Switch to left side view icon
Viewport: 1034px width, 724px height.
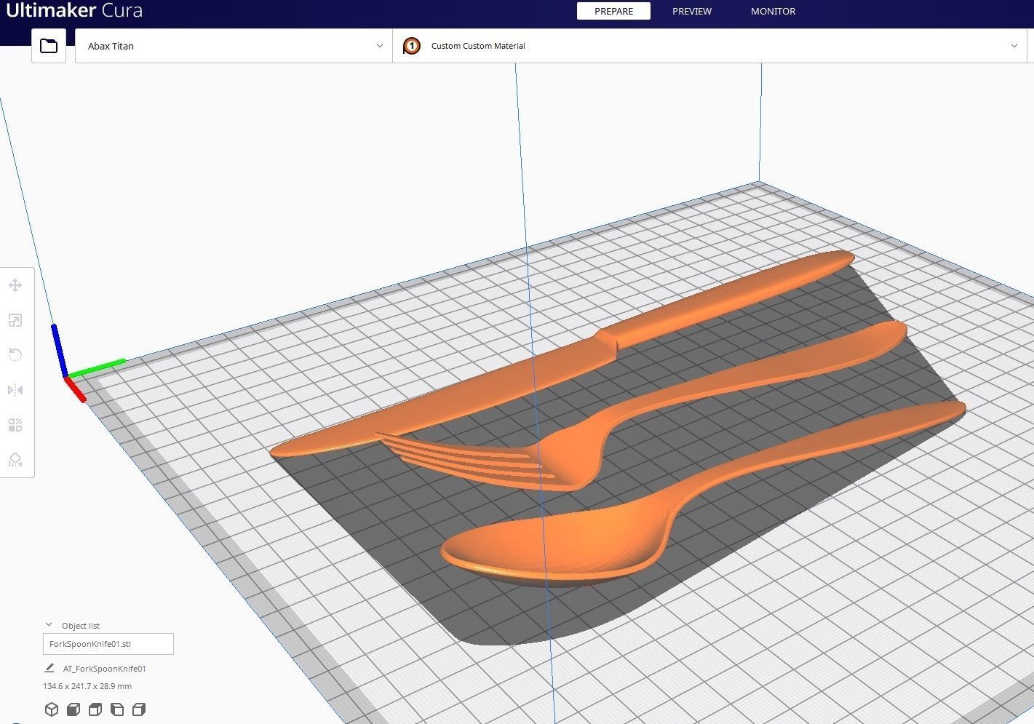(117, 709)
